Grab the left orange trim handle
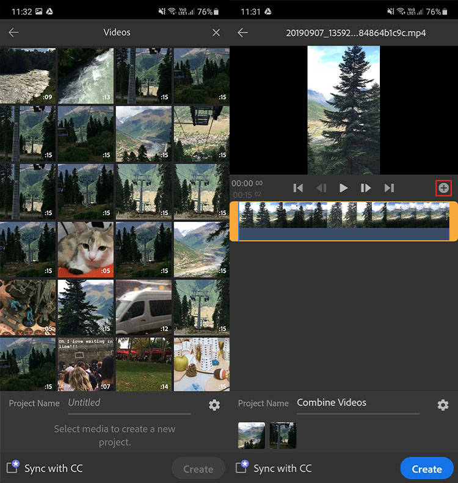The width and height of the screenshot is (458, 483). pos(234,221)
